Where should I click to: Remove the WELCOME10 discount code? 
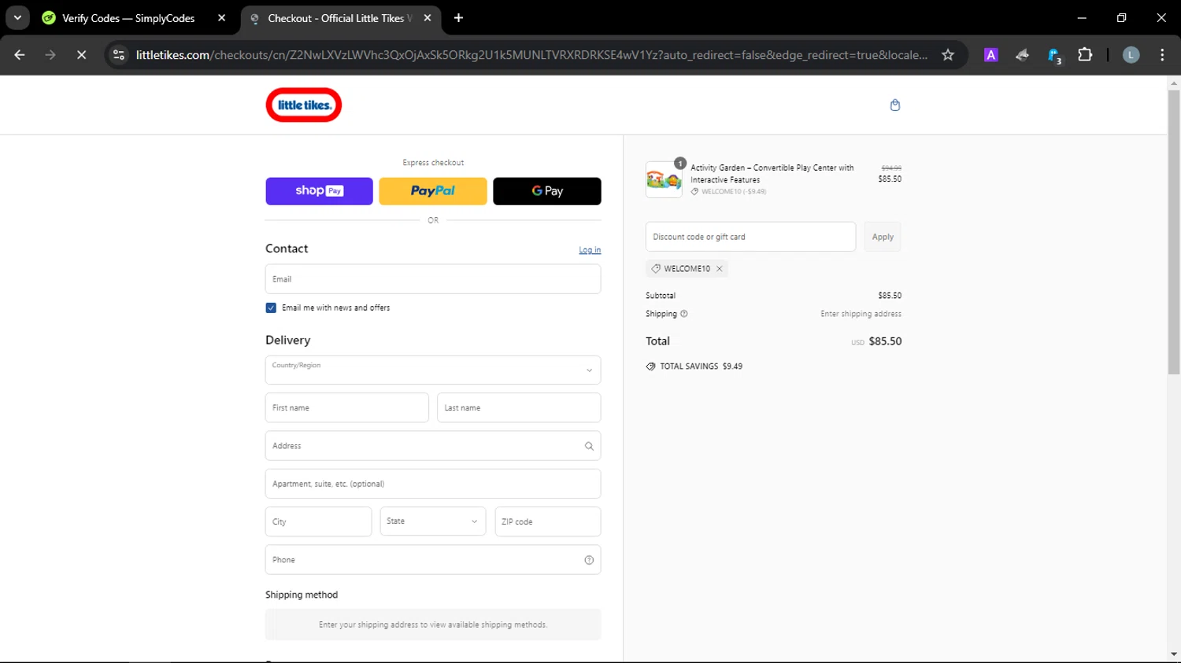pyautogui.click(x=719, y=269)
